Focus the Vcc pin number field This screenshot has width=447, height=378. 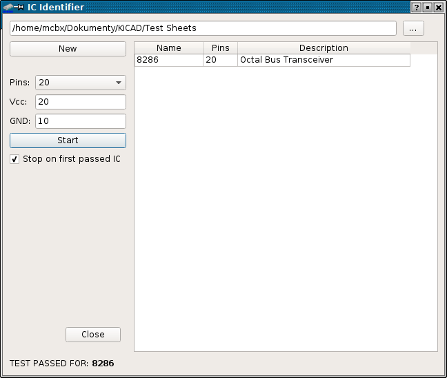(x=81, y=102)
